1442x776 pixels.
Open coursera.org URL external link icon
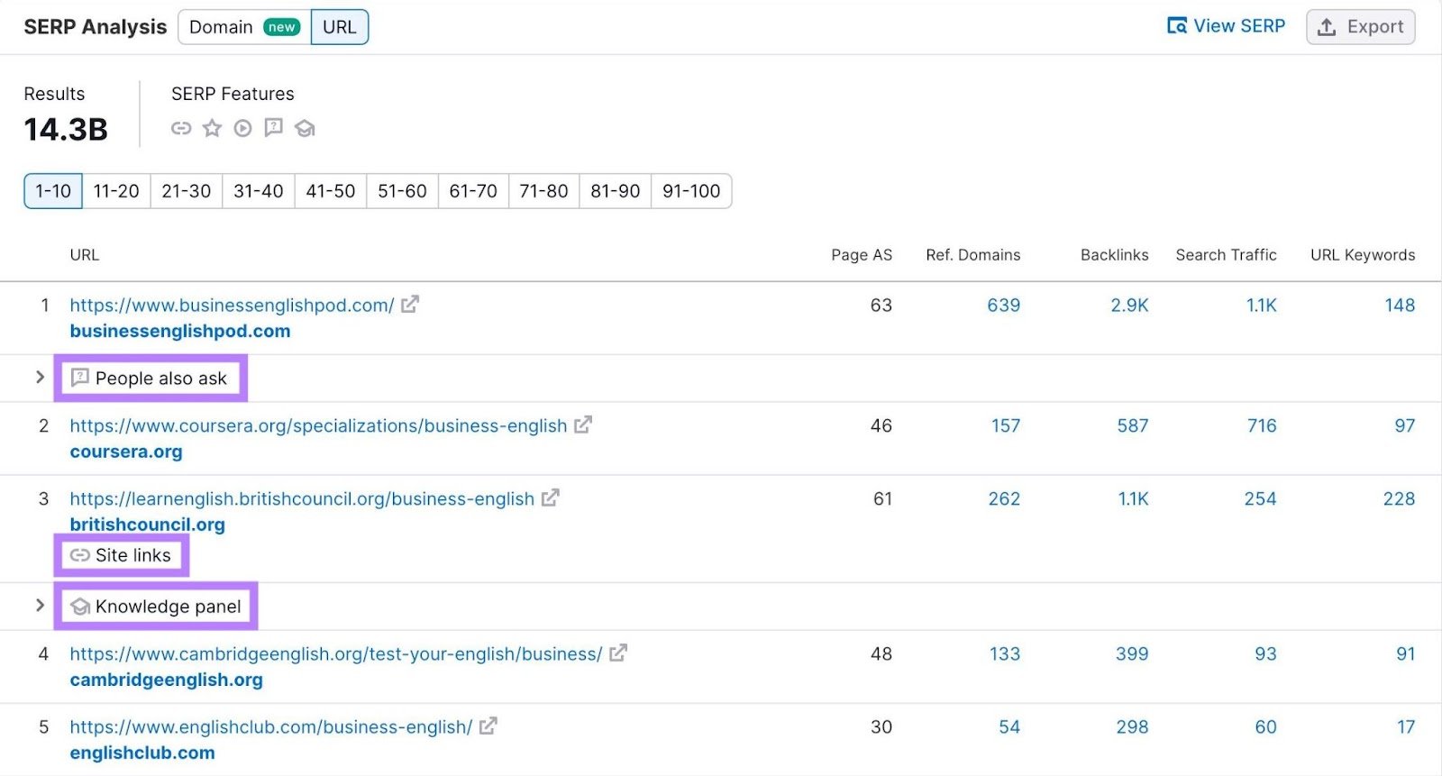pyautogui.click(x=583, y=425)
